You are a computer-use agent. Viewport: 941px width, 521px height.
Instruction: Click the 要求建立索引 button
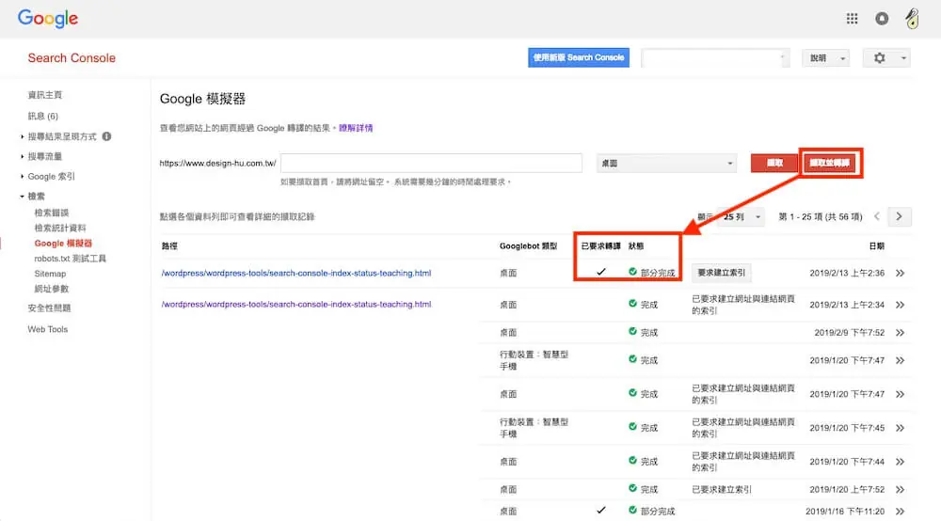(x=722, y=273)
